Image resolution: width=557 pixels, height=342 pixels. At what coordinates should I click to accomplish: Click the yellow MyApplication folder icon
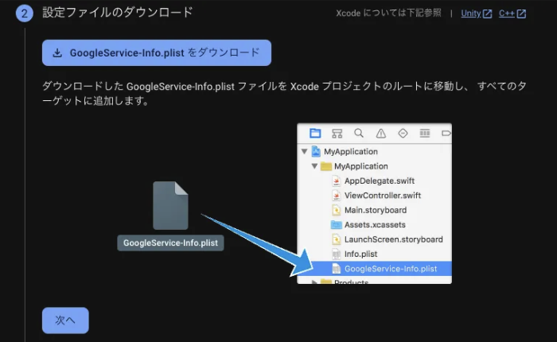tap(326, 166)
